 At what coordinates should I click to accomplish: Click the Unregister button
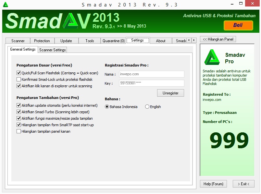click(170, 93)
